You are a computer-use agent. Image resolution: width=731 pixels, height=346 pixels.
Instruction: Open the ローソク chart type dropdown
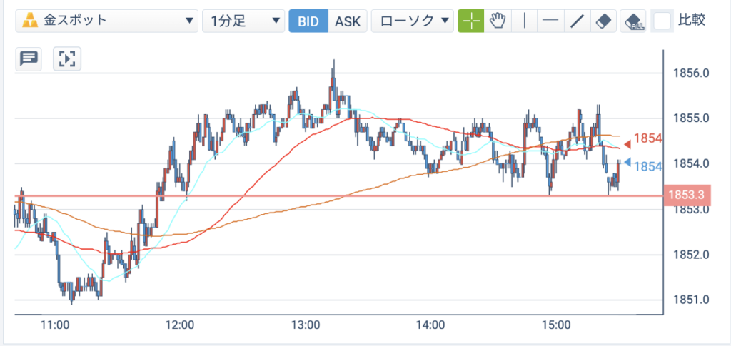coord(413,21)
